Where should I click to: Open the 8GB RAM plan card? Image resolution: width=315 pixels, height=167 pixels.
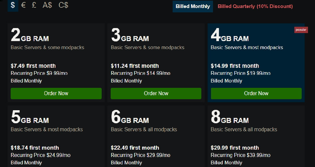tap(256, 136)
